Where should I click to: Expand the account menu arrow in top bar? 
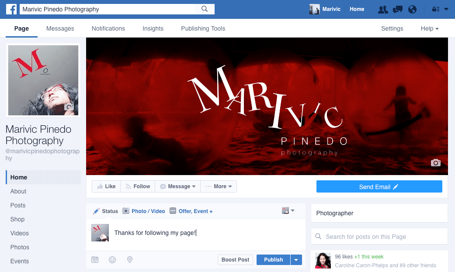click(x=446, y=9)
